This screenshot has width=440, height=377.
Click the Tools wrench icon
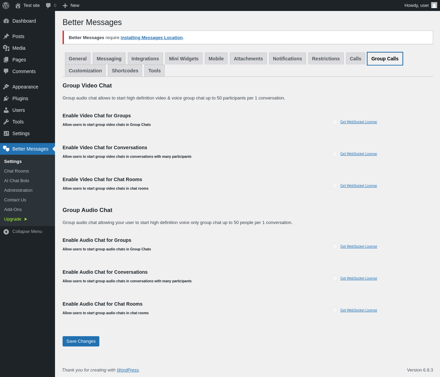[6, 122]
